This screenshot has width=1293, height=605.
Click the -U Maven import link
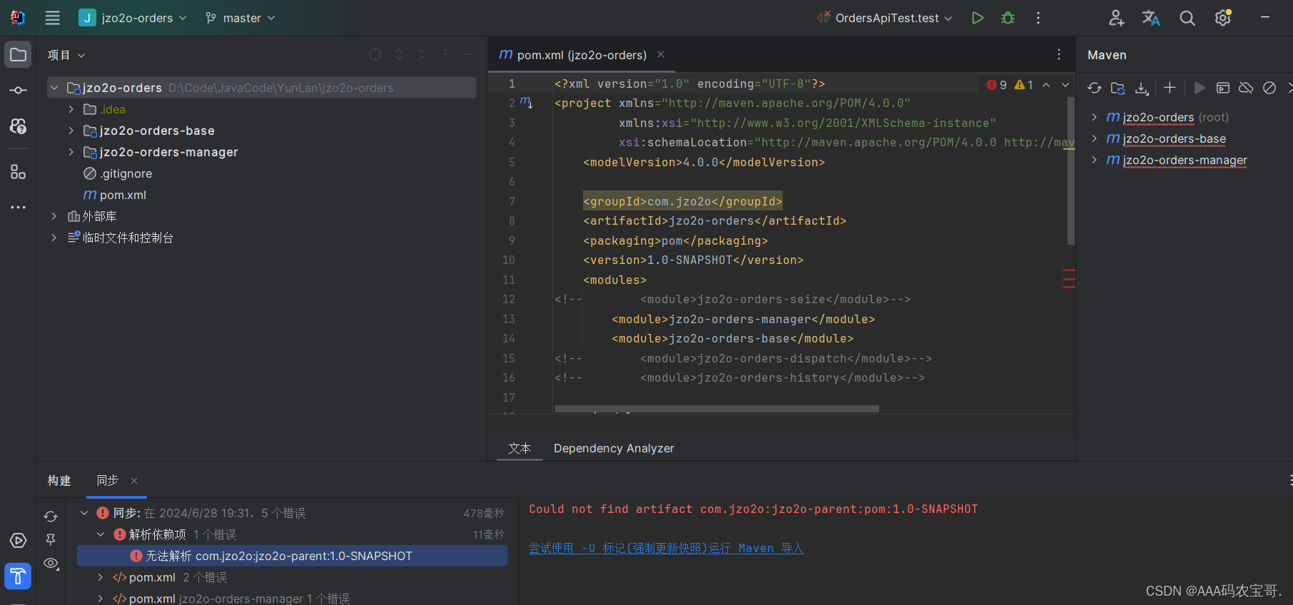point(666,548)
